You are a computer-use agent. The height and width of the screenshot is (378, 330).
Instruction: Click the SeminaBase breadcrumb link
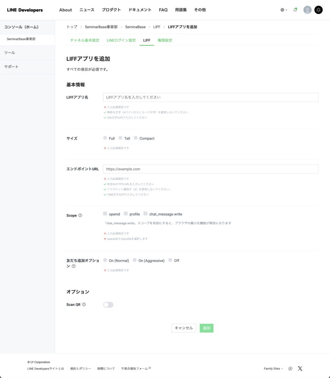(x=135, y=27)
